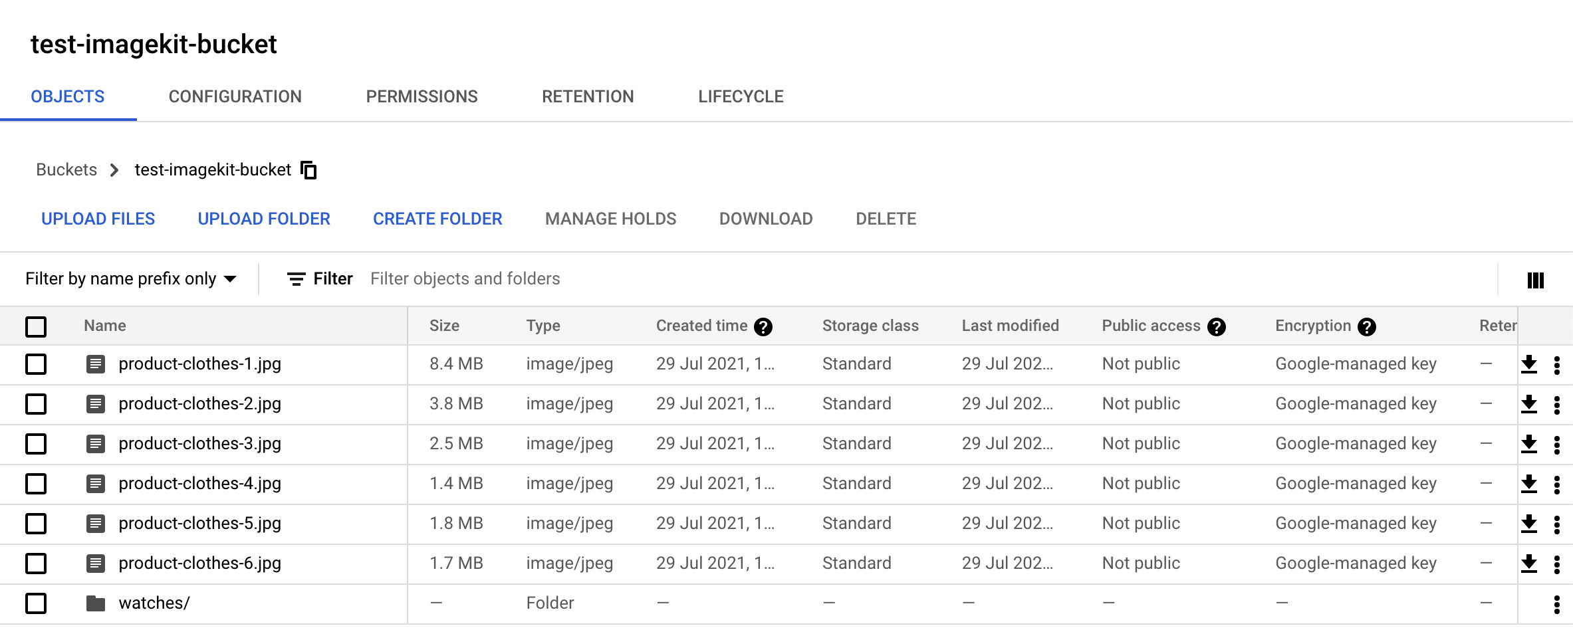Switch to the CONFIGURATION tab
Screen dimensions: 1573x630
pyautogui.click(x=235, y=97)
